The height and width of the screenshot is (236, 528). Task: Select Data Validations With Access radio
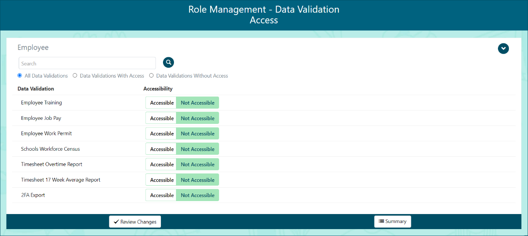pos(75,76)
